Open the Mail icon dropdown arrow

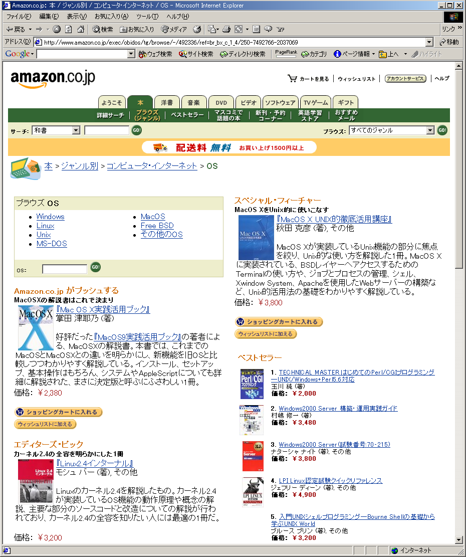pyautogui.click(x=218, y=29)
